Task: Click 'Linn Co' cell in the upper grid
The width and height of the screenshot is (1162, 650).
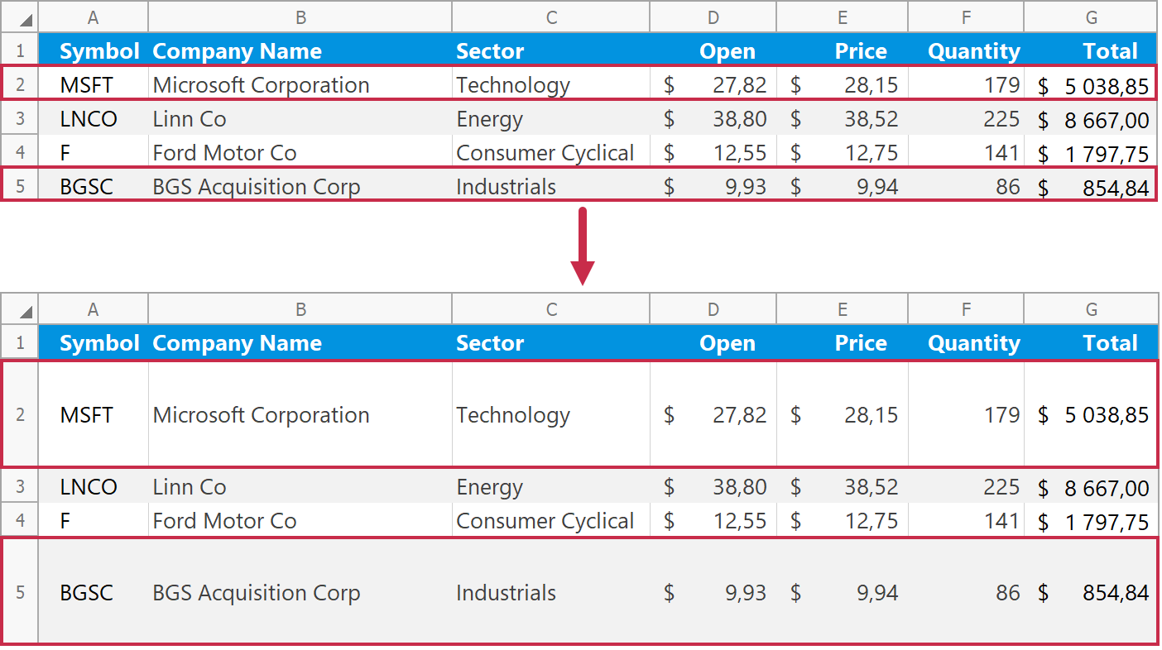Action: point(300,119)
